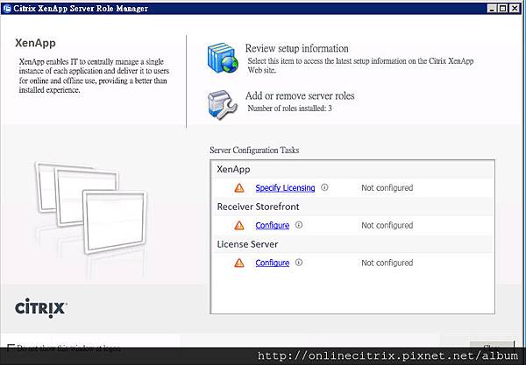Maximize the Role Manager window
526x365 pixels.
(503, 9)
